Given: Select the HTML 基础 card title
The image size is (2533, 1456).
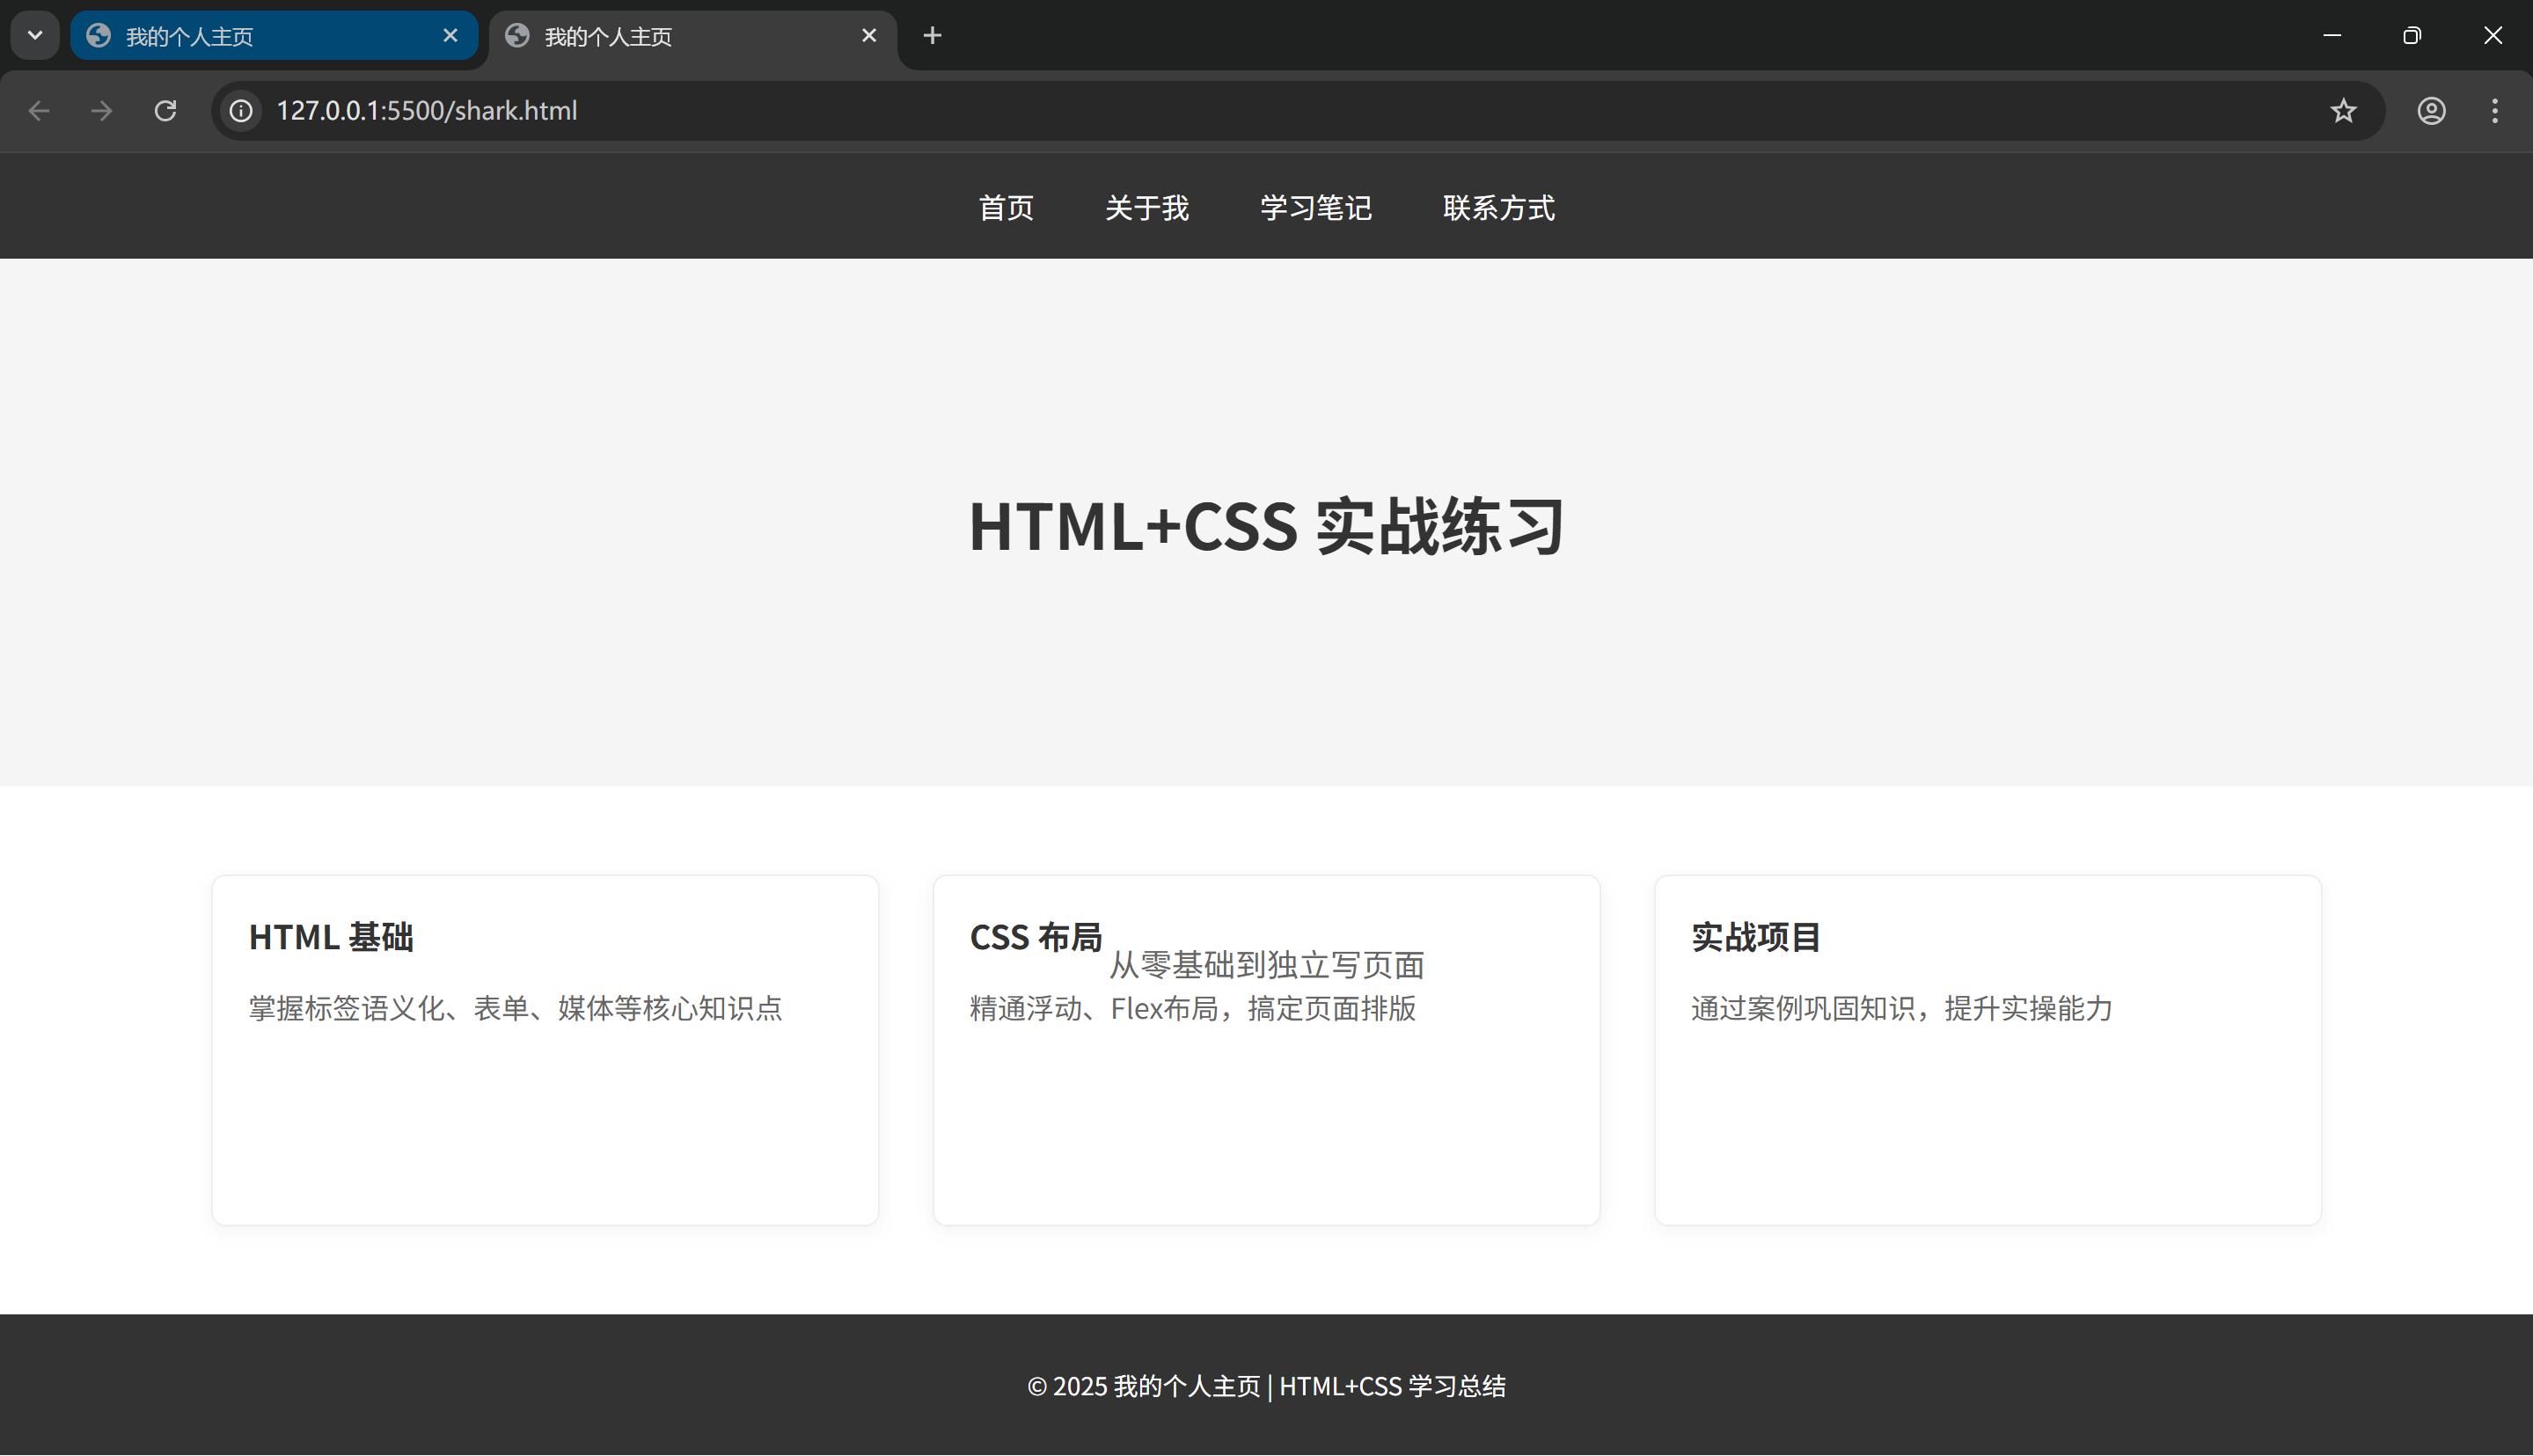Looking at the screenshot, I should (x=331, y=937).
